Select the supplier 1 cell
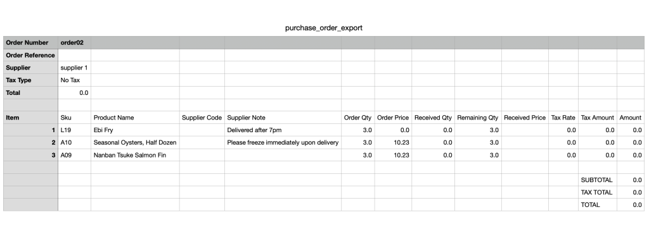The height and width of the screenshot is (241, 649). (74, 68)
